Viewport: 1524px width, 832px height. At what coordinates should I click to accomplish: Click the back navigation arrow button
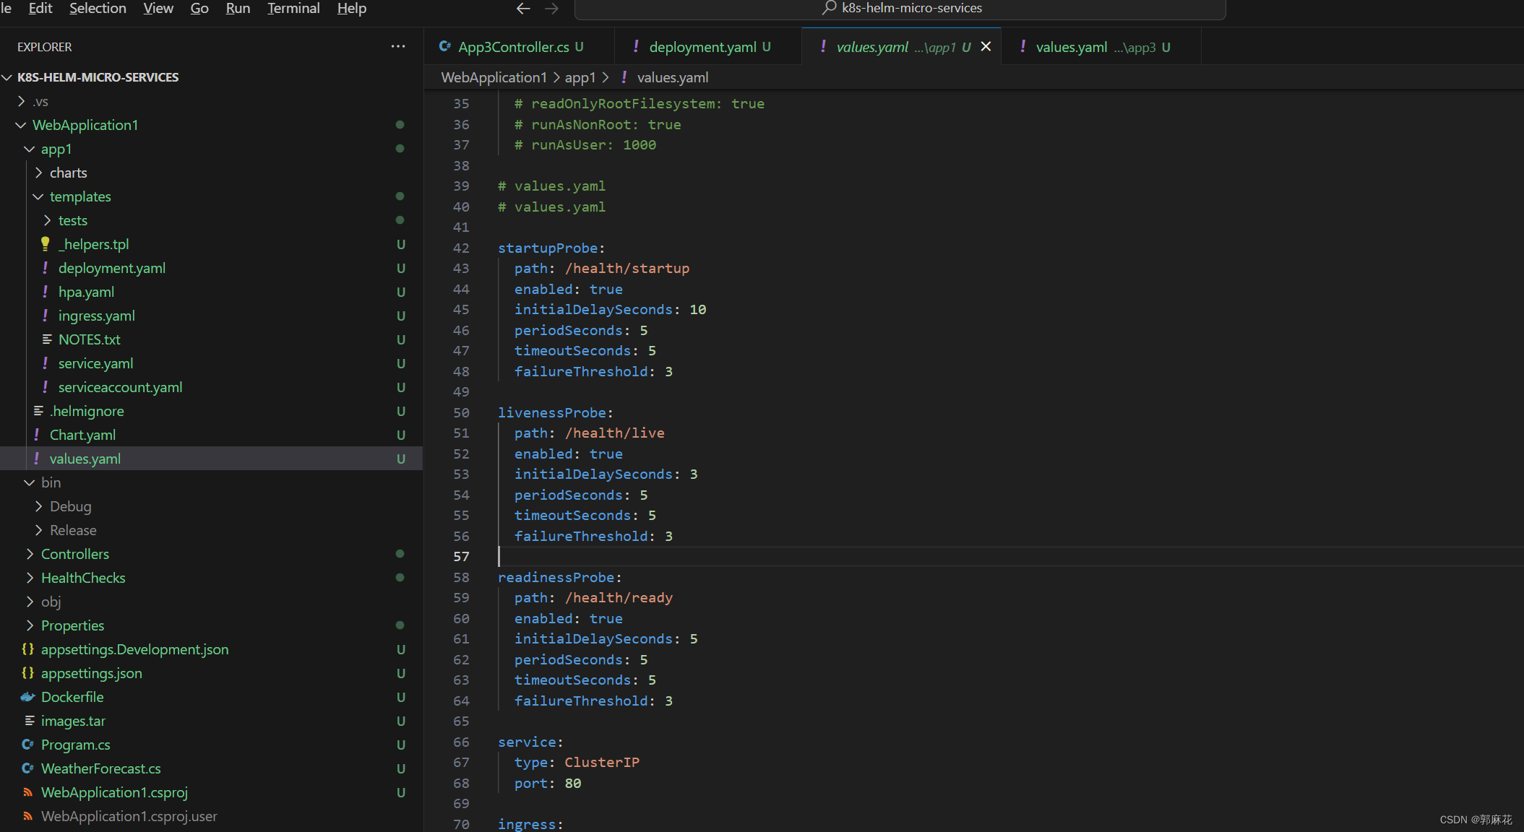click(520, 9)
